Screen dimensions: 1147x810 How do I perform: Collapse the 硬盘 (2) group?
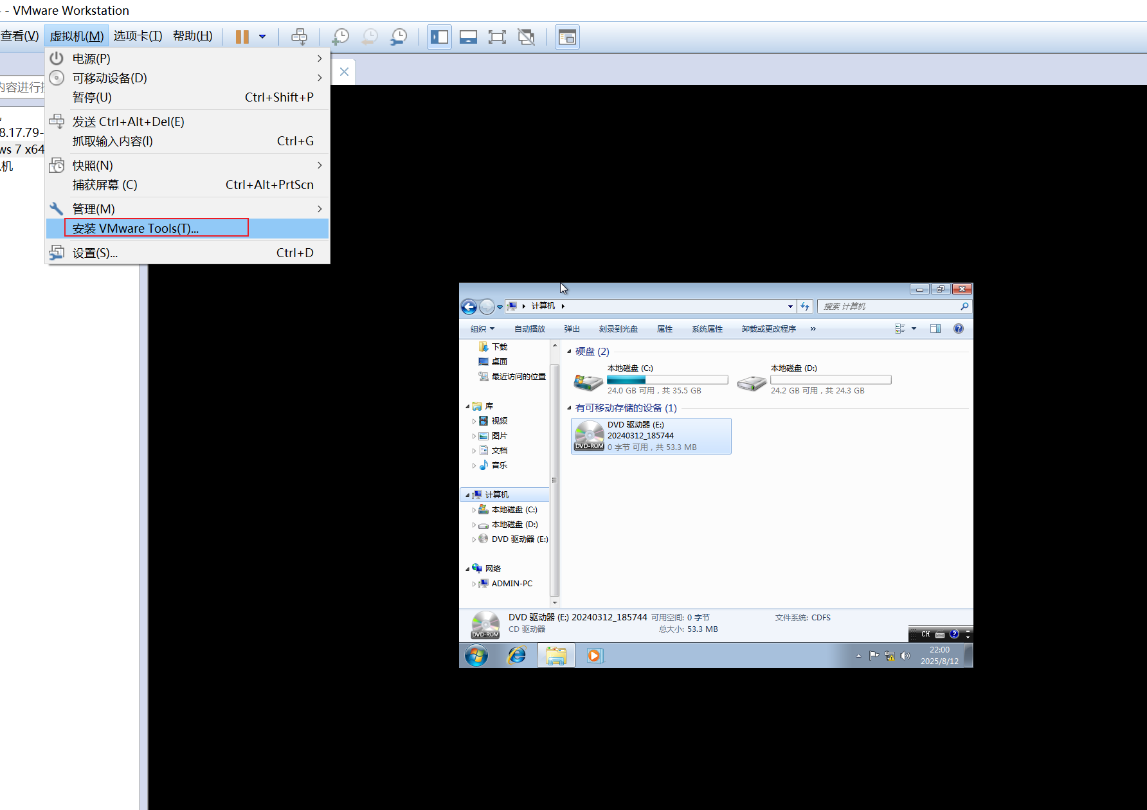point(569,352)
